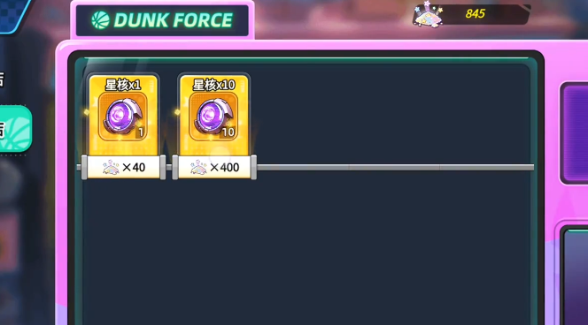Image resolution: width=588 pixels, height=325 pixels.
Task: Click the green basketball icon beside DUNK FORCE
Action: point(100,20)
